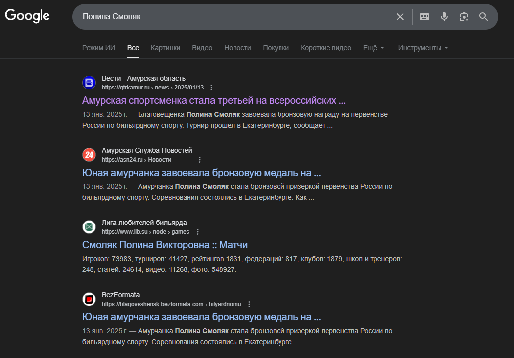The image size is (514, 358).
Task: Open Смоляк Полина Викторовна :: Матчи link
Action: click(165, 245)
